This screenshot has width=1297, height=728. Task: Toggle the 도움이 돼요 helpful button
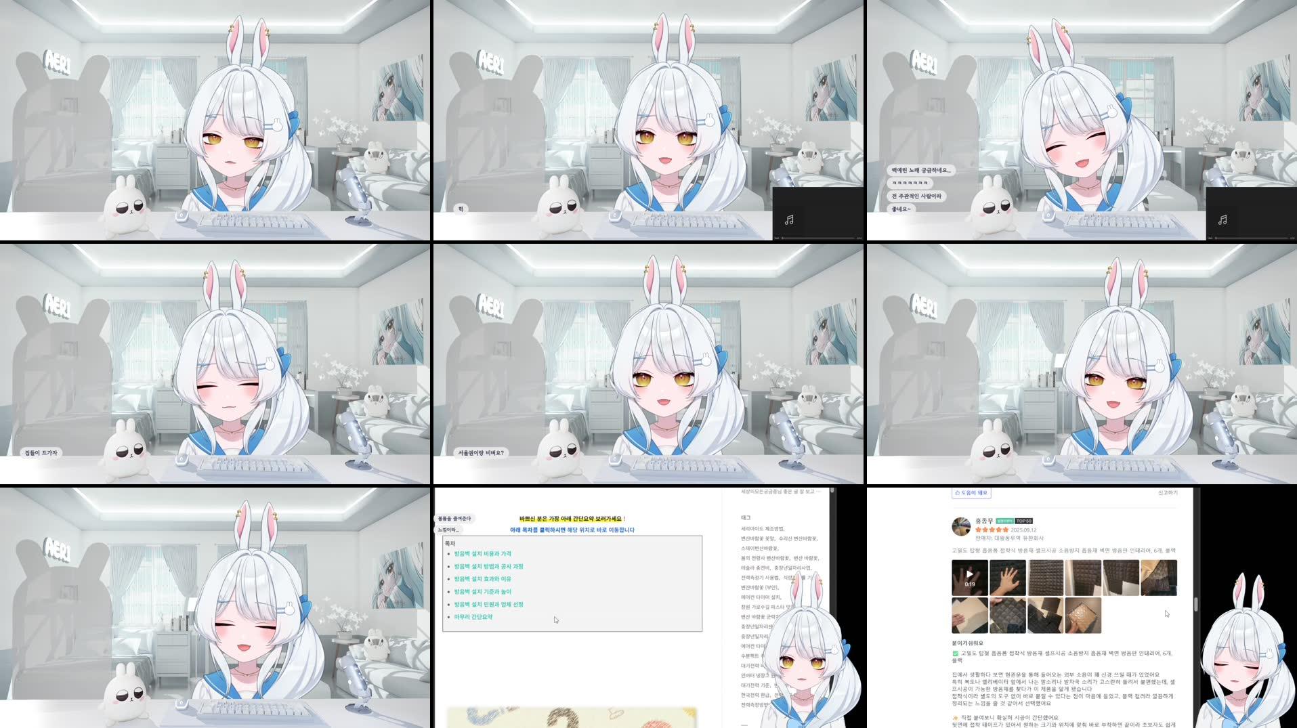coord(973,493)
